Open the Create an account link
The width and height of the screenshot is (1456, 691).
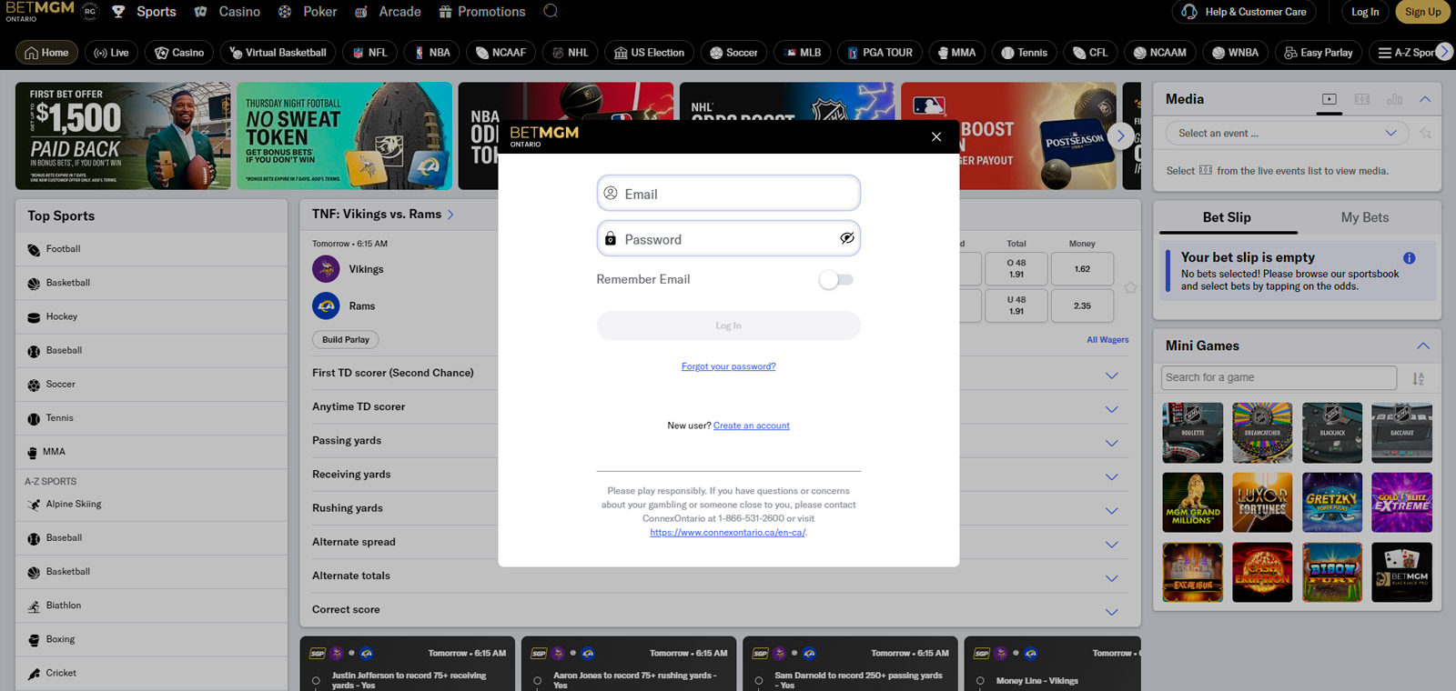click(752, 426)
